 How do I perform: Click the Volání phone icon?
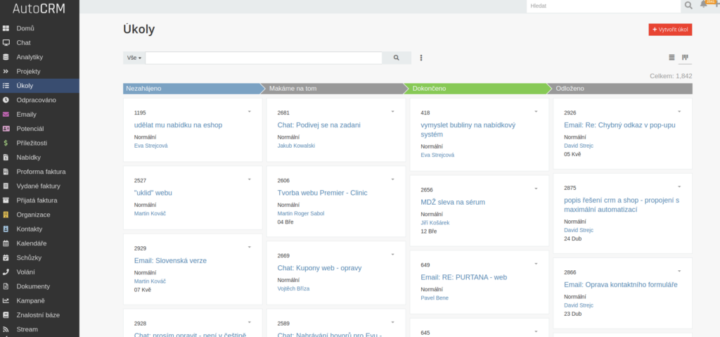click(x=6, y=272)
